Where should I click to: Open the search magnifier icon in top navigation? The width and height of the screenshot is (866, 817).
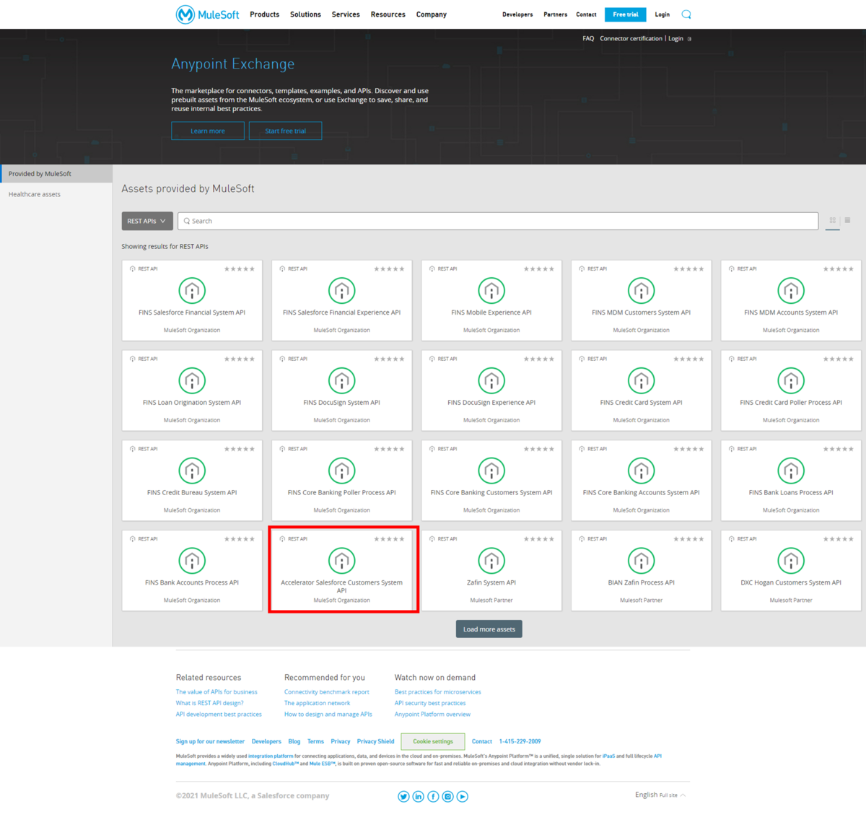tap(686, 14)
